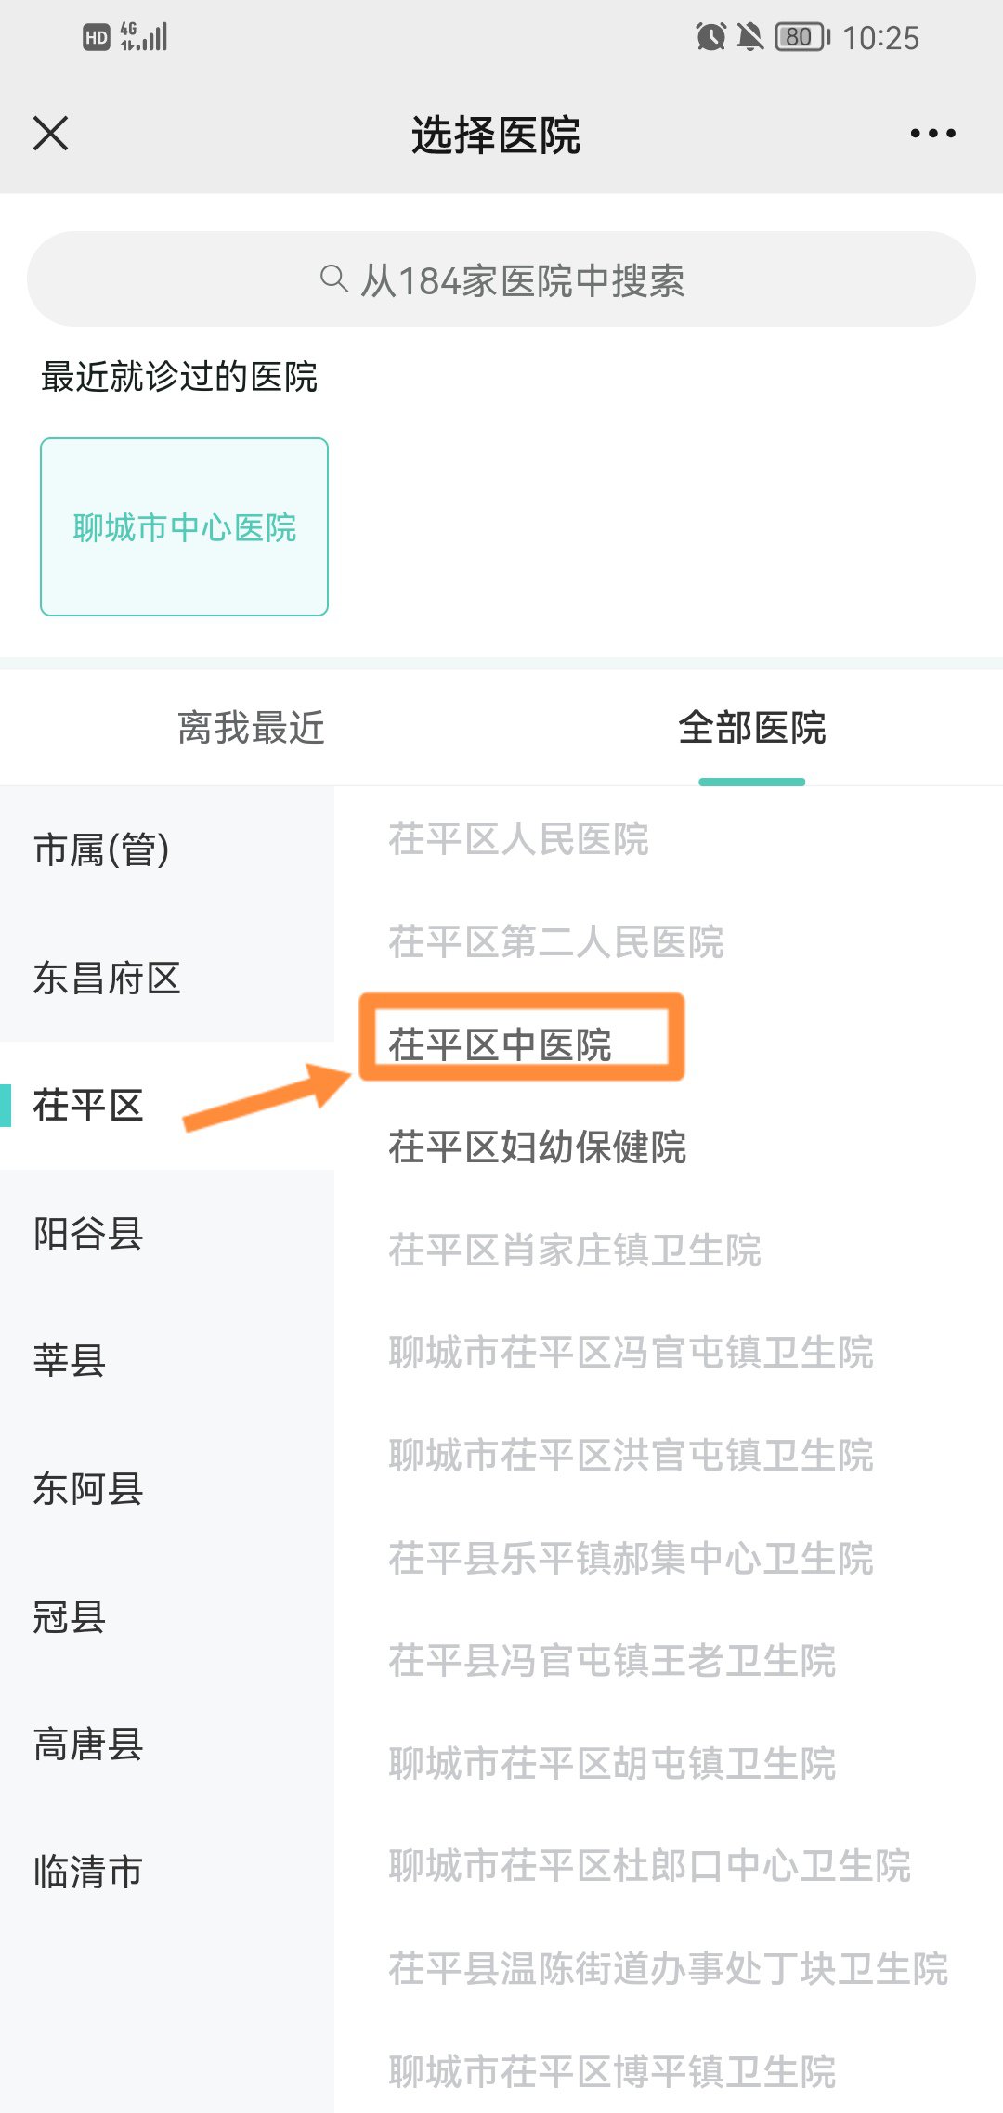Choose 茌平区第二人民医院 from the list
The height and width of the screenshot is (2113, 1003).
coord(556,942)
